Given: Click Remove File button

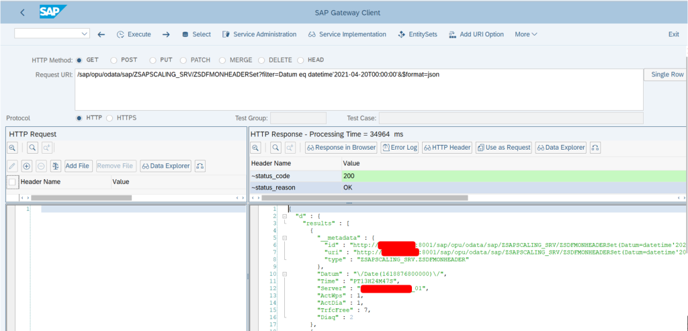Looking at the screenshot, I should [x=115, y=166].
